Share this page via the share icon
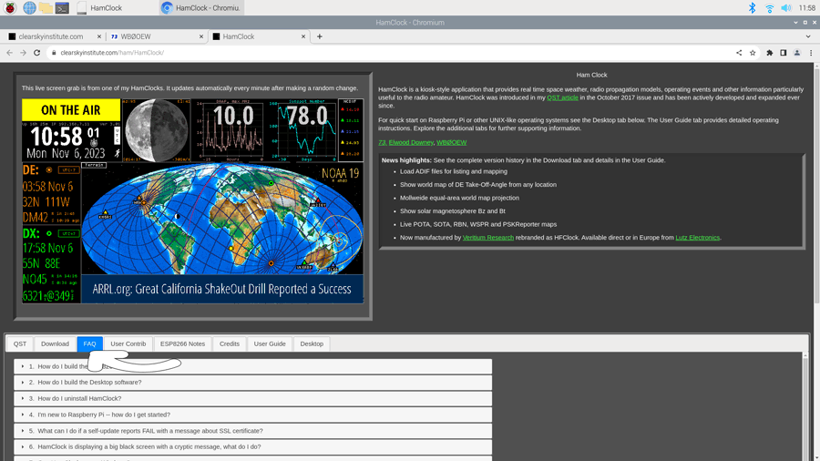The height and width of the screenshot is (461, 820). coord(739,53)
